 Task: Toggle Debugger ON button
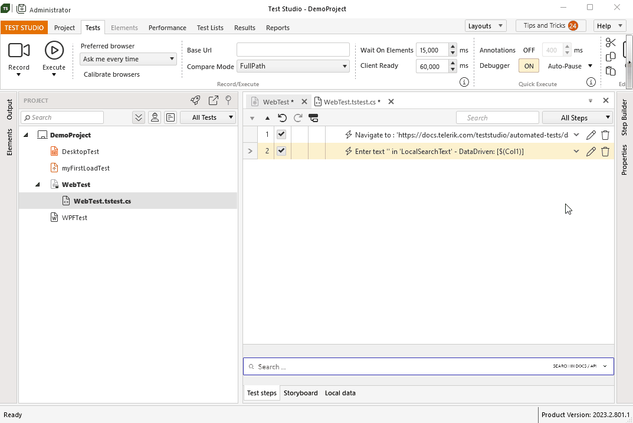529,66
